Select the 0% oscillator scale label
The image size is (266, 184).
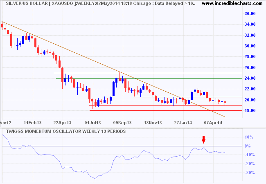[x=248, y=146]
